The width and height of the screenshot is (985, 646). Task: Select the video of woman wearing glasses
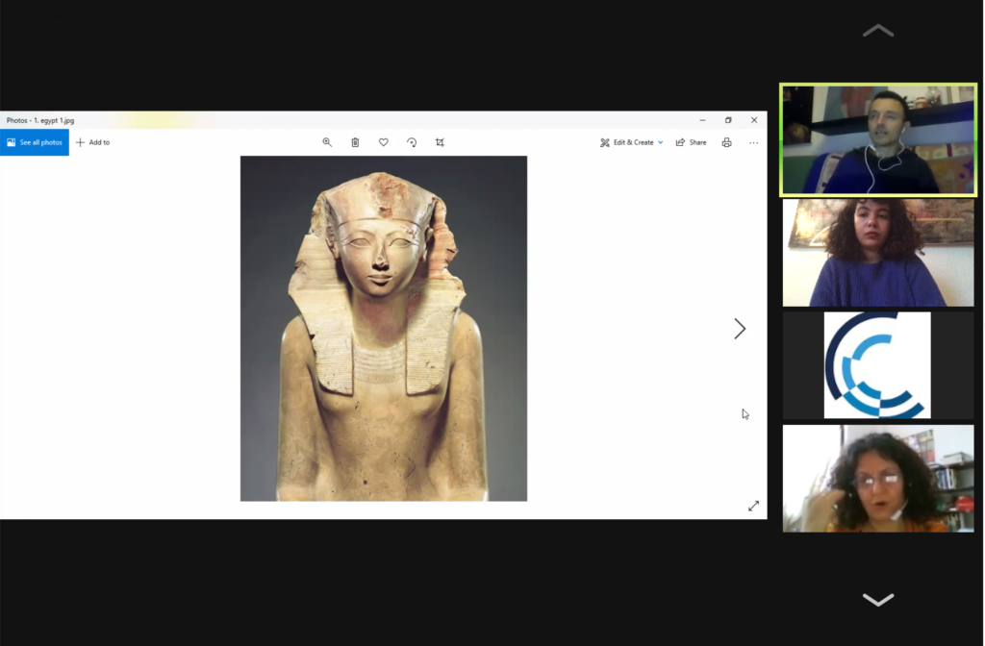pyautogui.click(x=878, y=479)
